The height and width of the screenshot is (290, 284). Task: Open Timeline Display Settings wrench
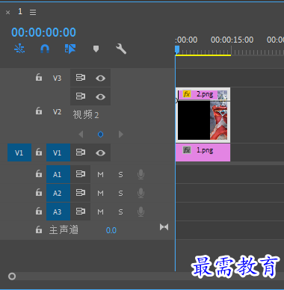pos(121,49)
